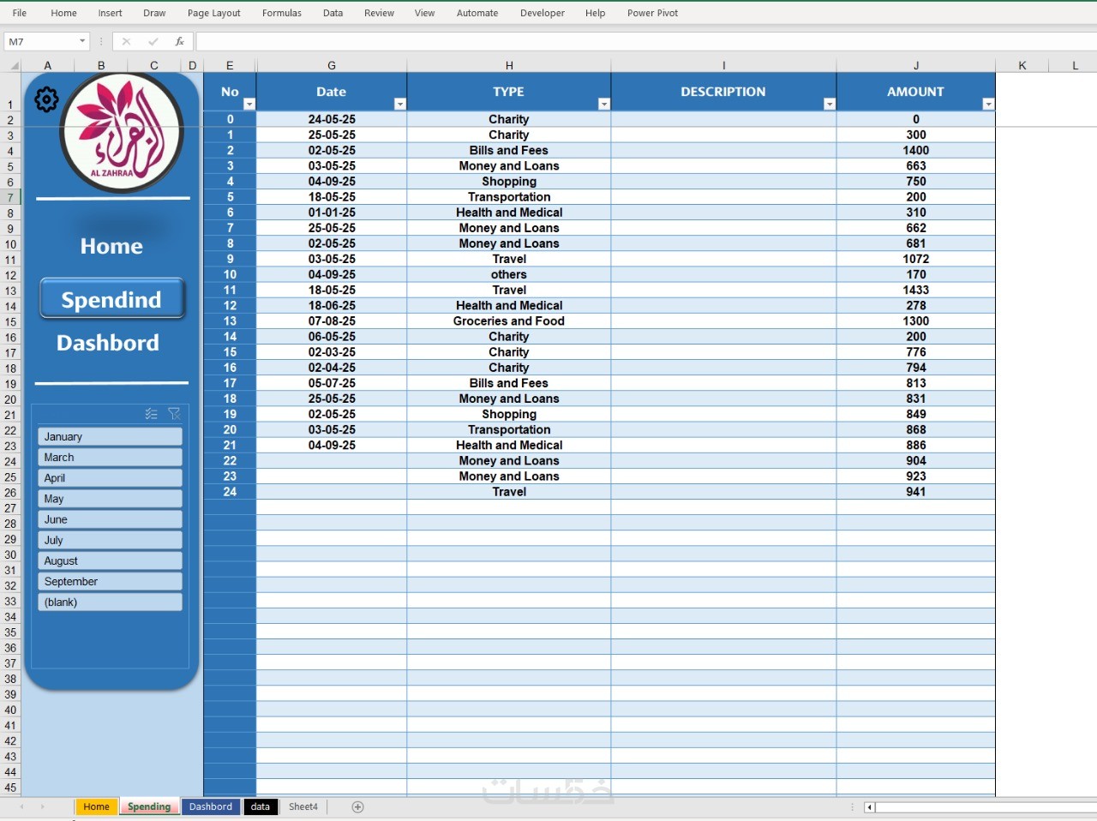The width and height of the screenshot is (1097, 821).
Task: Click into the Name Box showing M7
Action: tap(40, 41)
